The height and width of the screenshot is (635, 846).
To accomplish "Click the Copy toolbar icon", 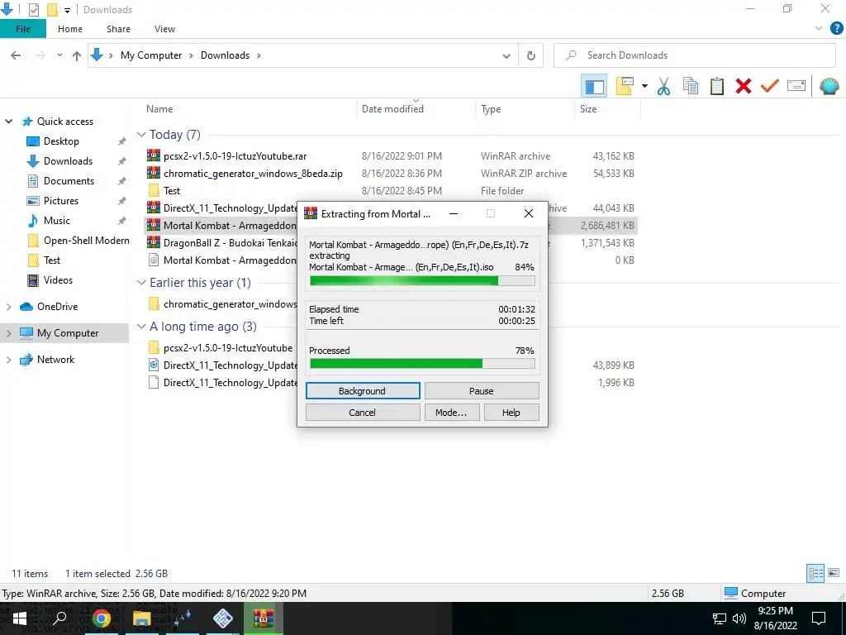I will 690,86.
